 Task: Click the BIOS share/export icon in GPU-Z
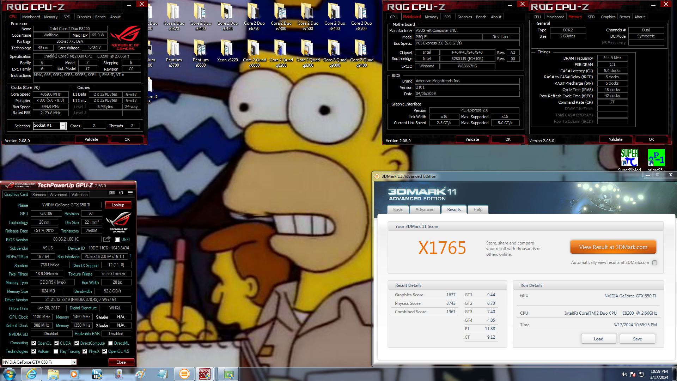click(x=107, y=239)
